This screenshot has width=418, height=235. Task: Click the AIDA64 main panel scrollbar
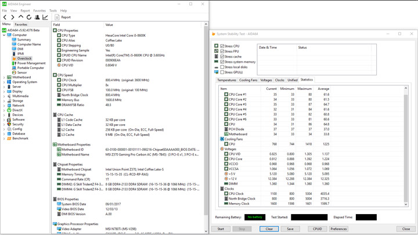point(206,128)
